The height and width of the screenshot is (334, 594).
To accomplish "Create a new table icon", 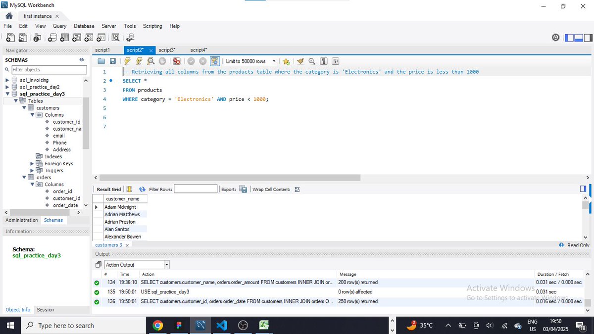I will pos(64,37).
